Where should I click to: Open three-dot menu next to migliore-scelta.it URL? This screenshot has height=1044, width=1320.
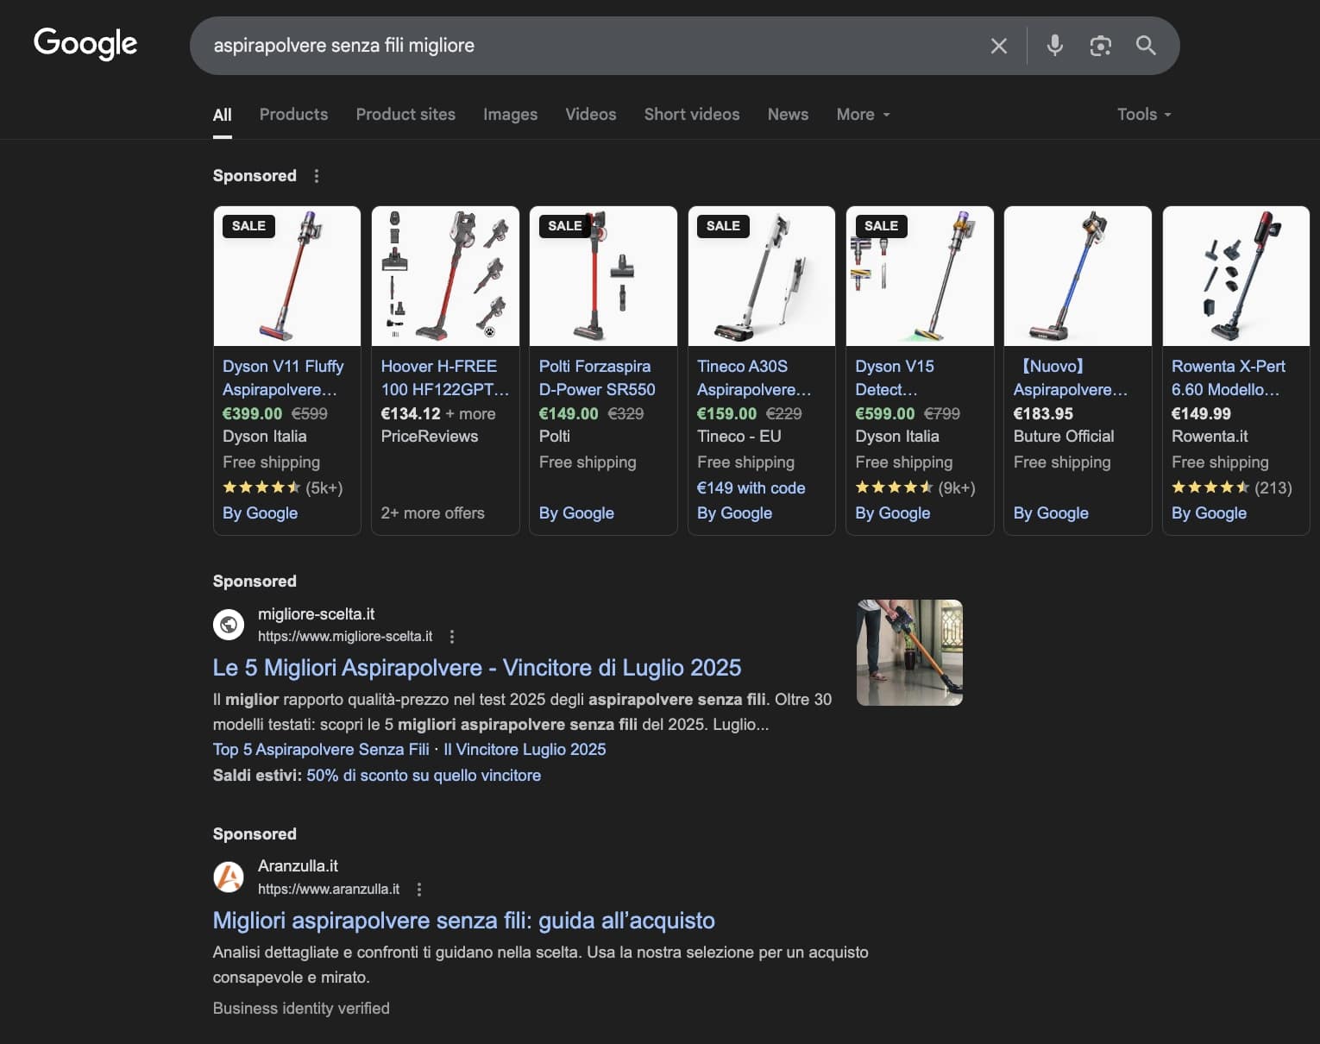tap(452, 637)
